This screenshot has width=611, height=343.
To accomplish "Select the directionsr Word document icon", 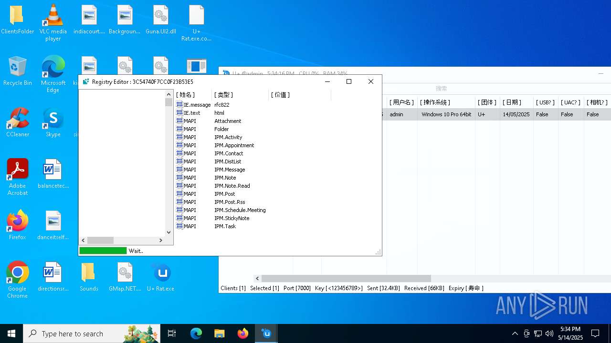I will click(53, 277).
